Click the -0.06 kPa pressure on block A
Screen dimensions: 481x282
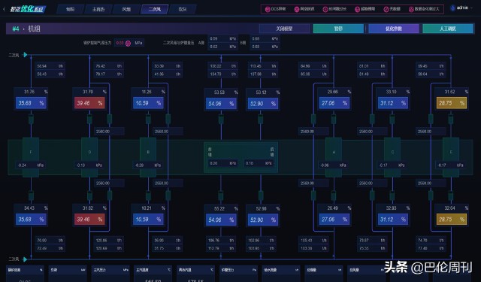tap(334, 165)
